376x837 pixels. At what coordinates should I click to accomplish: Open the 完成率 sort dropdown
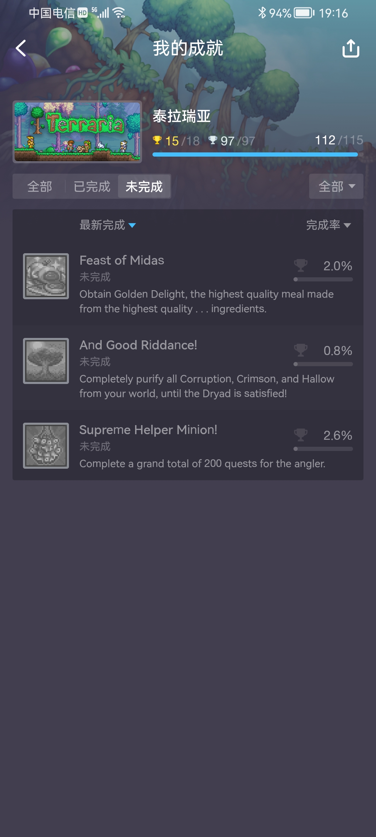point(328,225)
